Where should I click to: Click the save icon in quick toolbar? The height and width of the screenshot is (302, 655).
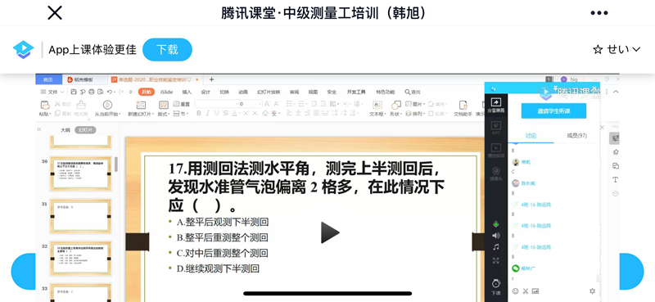click(74, 92)
